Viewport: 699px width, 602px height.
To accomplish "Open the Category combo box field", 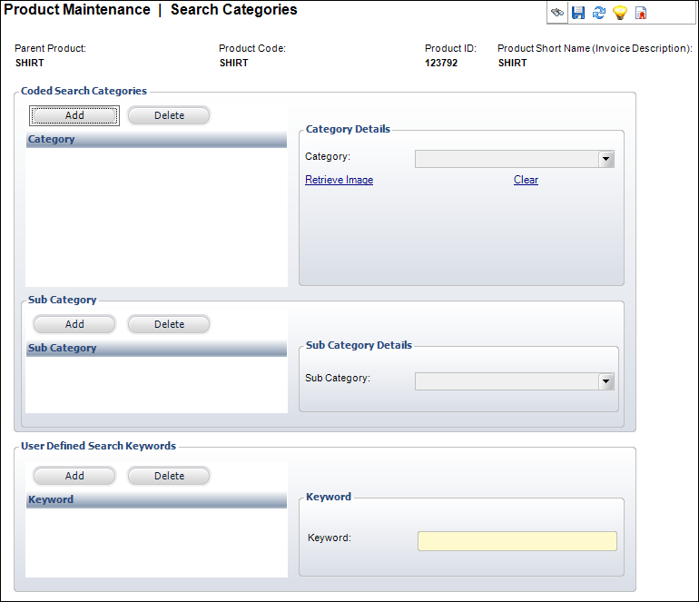I will [x=515, y=159].
